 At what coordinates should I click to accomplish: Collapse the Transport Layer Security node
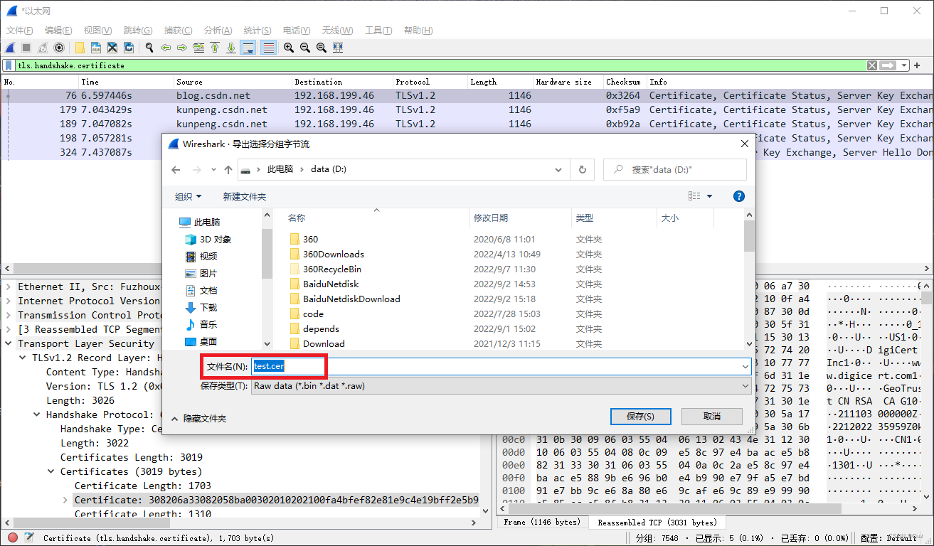point(9,343)
